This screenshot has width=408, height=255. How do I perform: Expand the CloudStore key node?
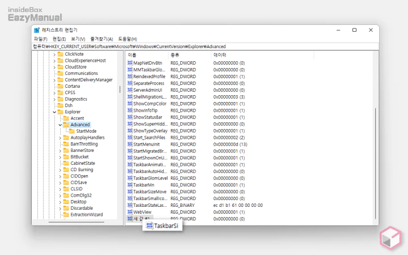coord(54,67)
